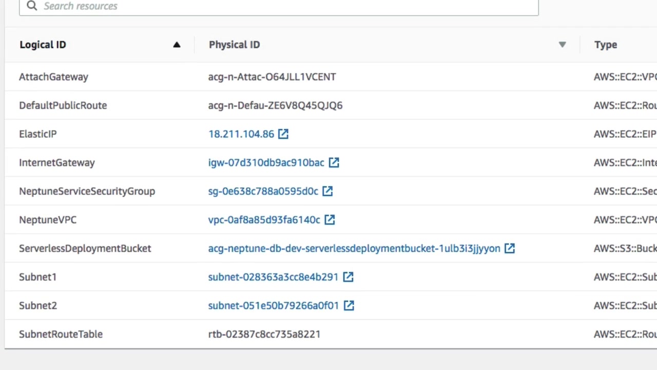Sort by Logical ID ascending arrow
Image resolution: width=657 pixels, height=370 pixels.
pyautogui.click(x=177, y=45)
